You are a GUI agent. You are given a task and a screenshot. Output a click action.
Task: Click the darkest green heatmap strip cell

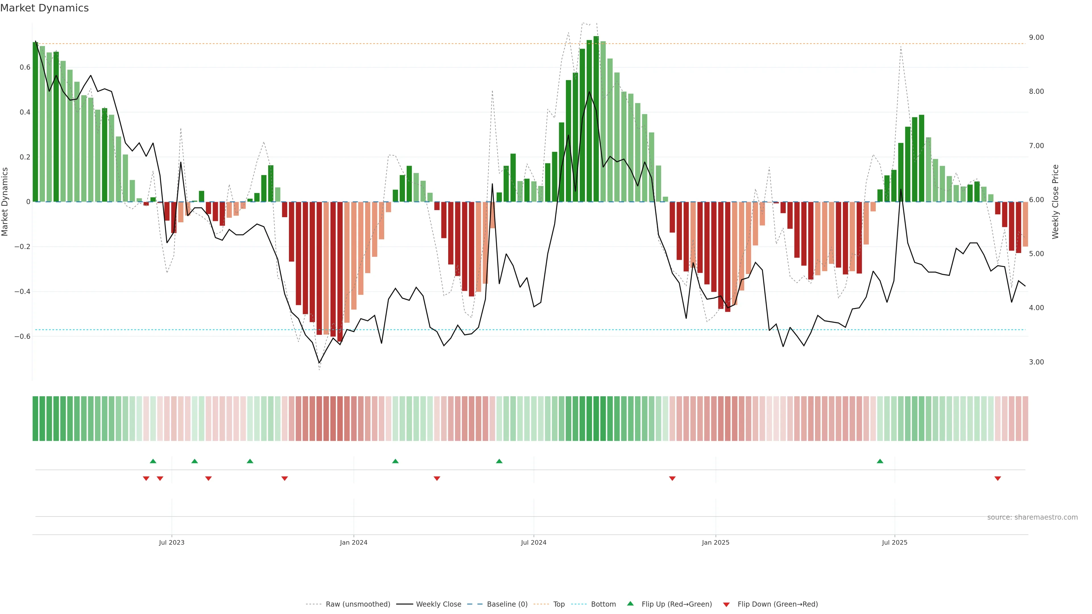596,419
